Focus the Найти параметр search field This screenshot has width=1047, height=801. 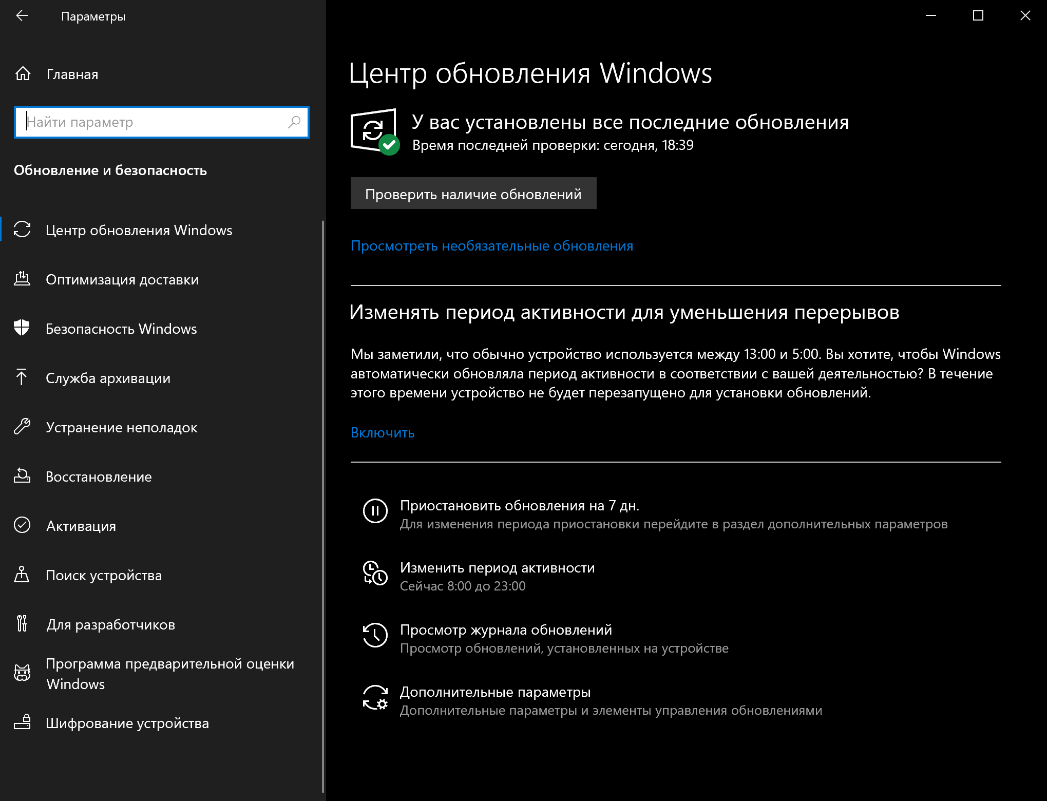pos(154,122)
